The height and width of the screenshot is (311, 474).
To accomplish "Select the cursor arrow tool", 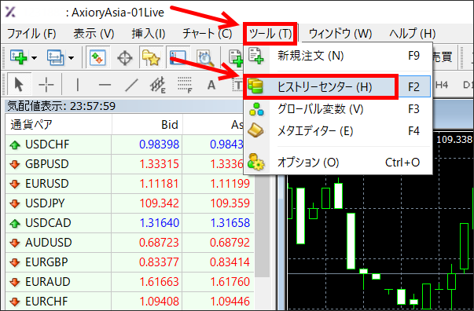I will point(19,84).
